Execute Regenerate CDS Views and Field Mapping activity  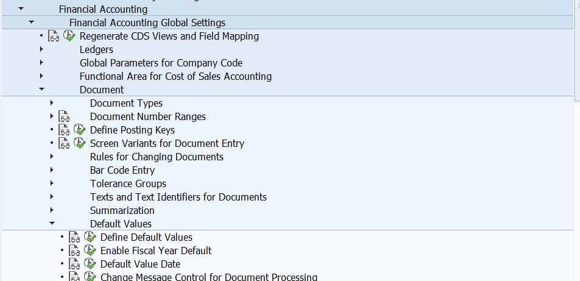pos(69,36)
